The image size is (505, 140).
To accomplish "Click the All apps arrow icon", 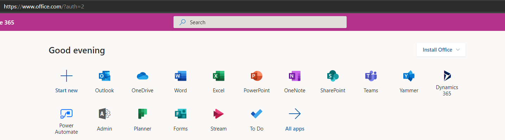I will (x=295, y=114).
